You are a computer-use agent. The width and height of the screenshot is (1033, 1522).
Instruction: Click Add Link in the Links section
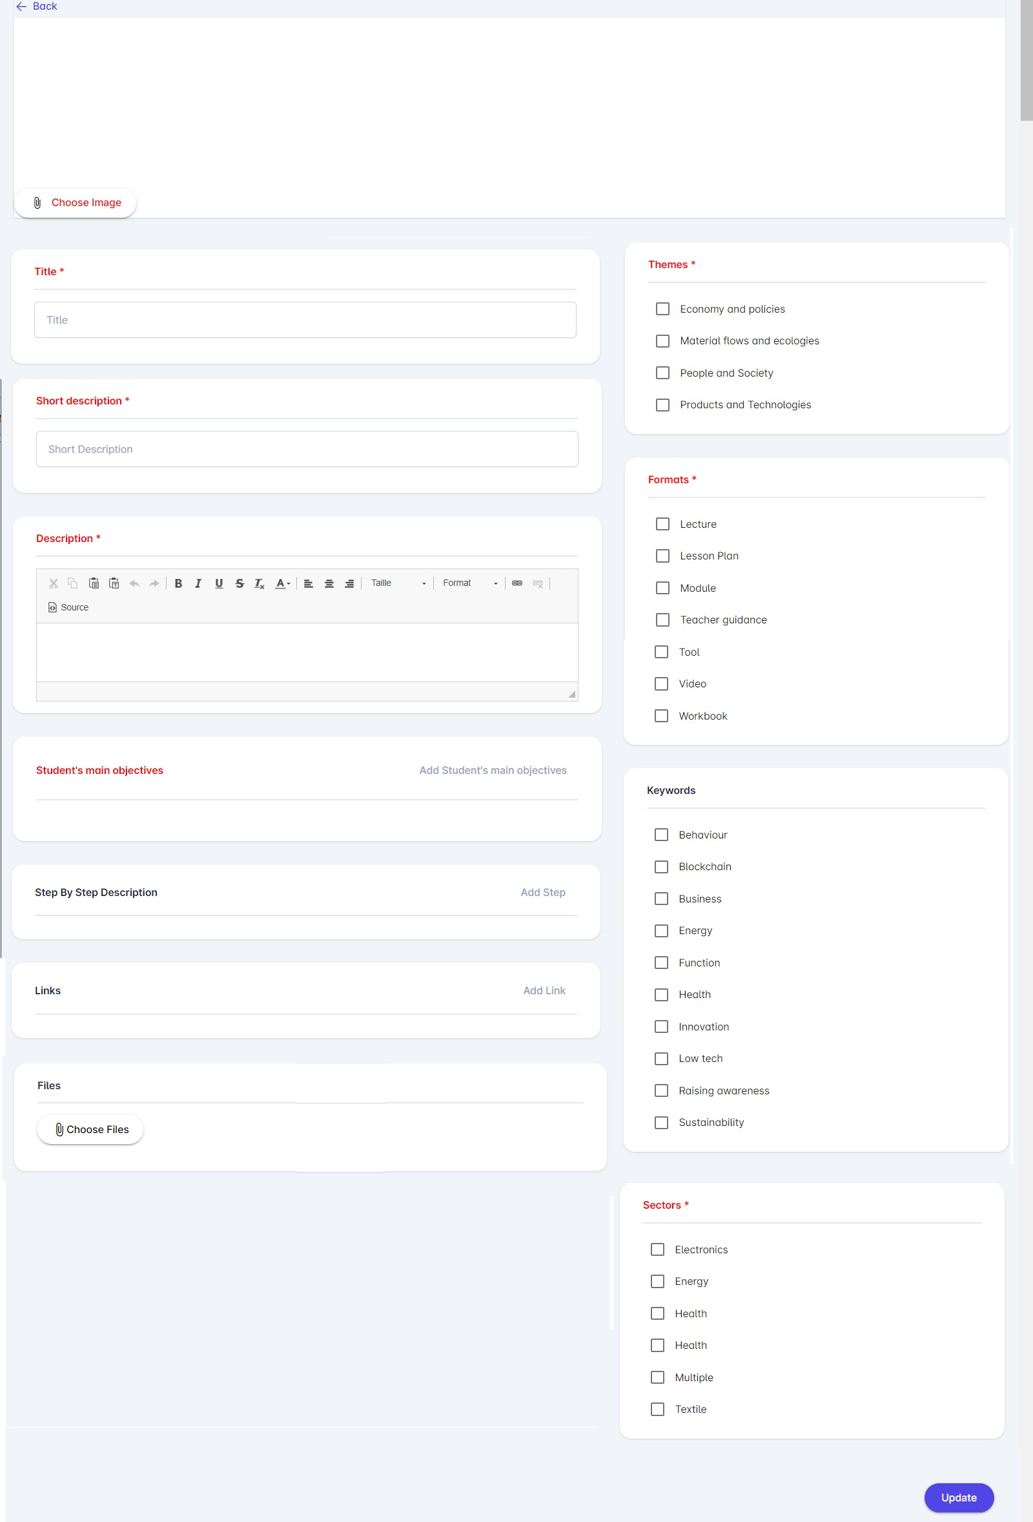pos(544,991)
